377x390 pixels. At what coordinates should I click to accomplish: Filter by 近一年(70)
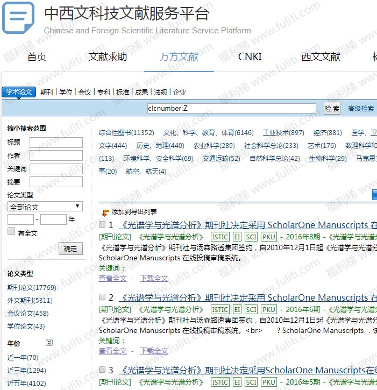[x=23, y=358]
